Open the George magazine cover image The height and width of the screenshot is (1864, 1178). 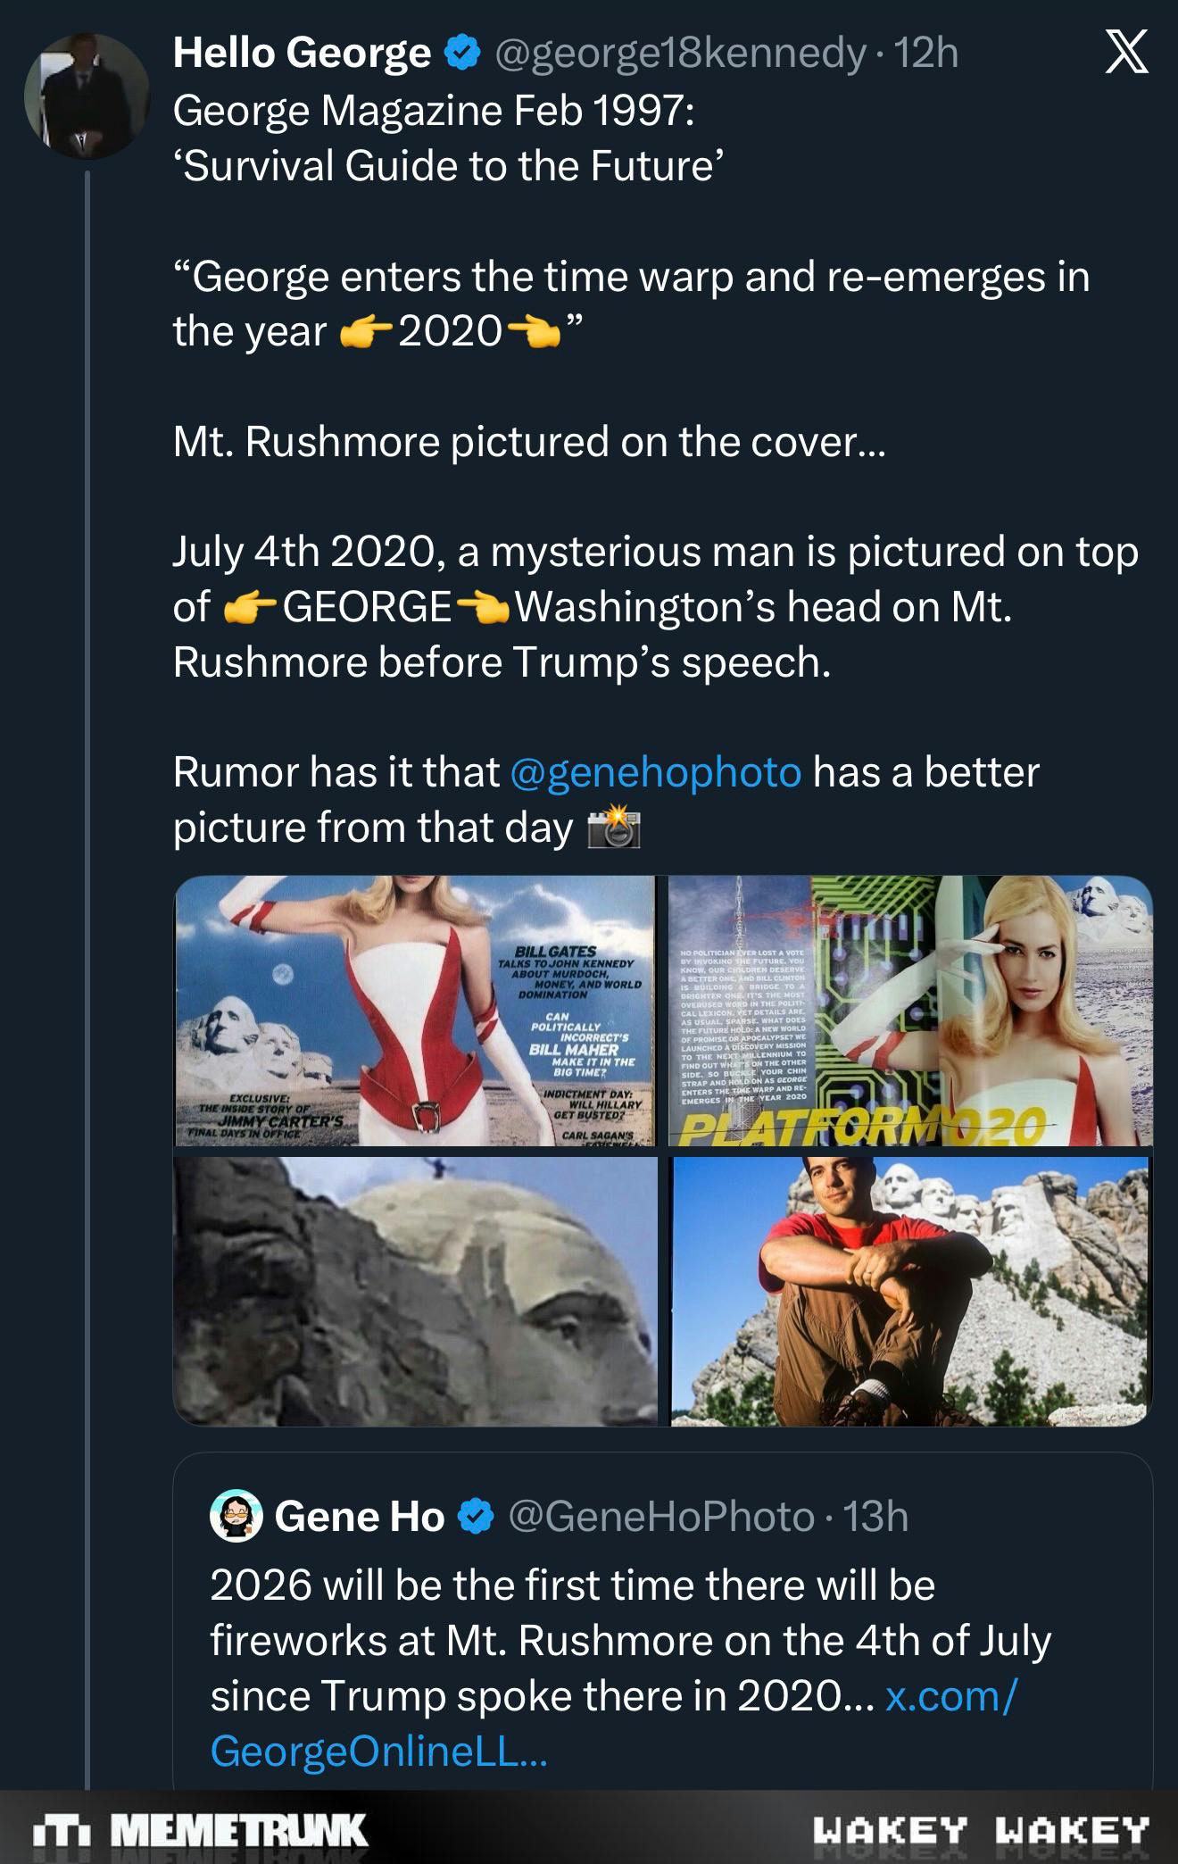pyautogui.click(x=415, y=1011)
